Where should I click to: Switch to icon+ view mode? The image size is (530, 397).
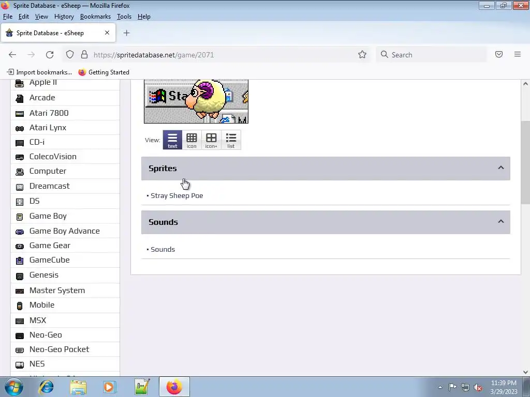(x=211, y=140)
